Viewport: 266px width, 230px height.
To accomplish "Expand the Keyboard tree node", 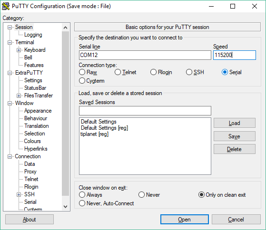I will tap(19, 50).
